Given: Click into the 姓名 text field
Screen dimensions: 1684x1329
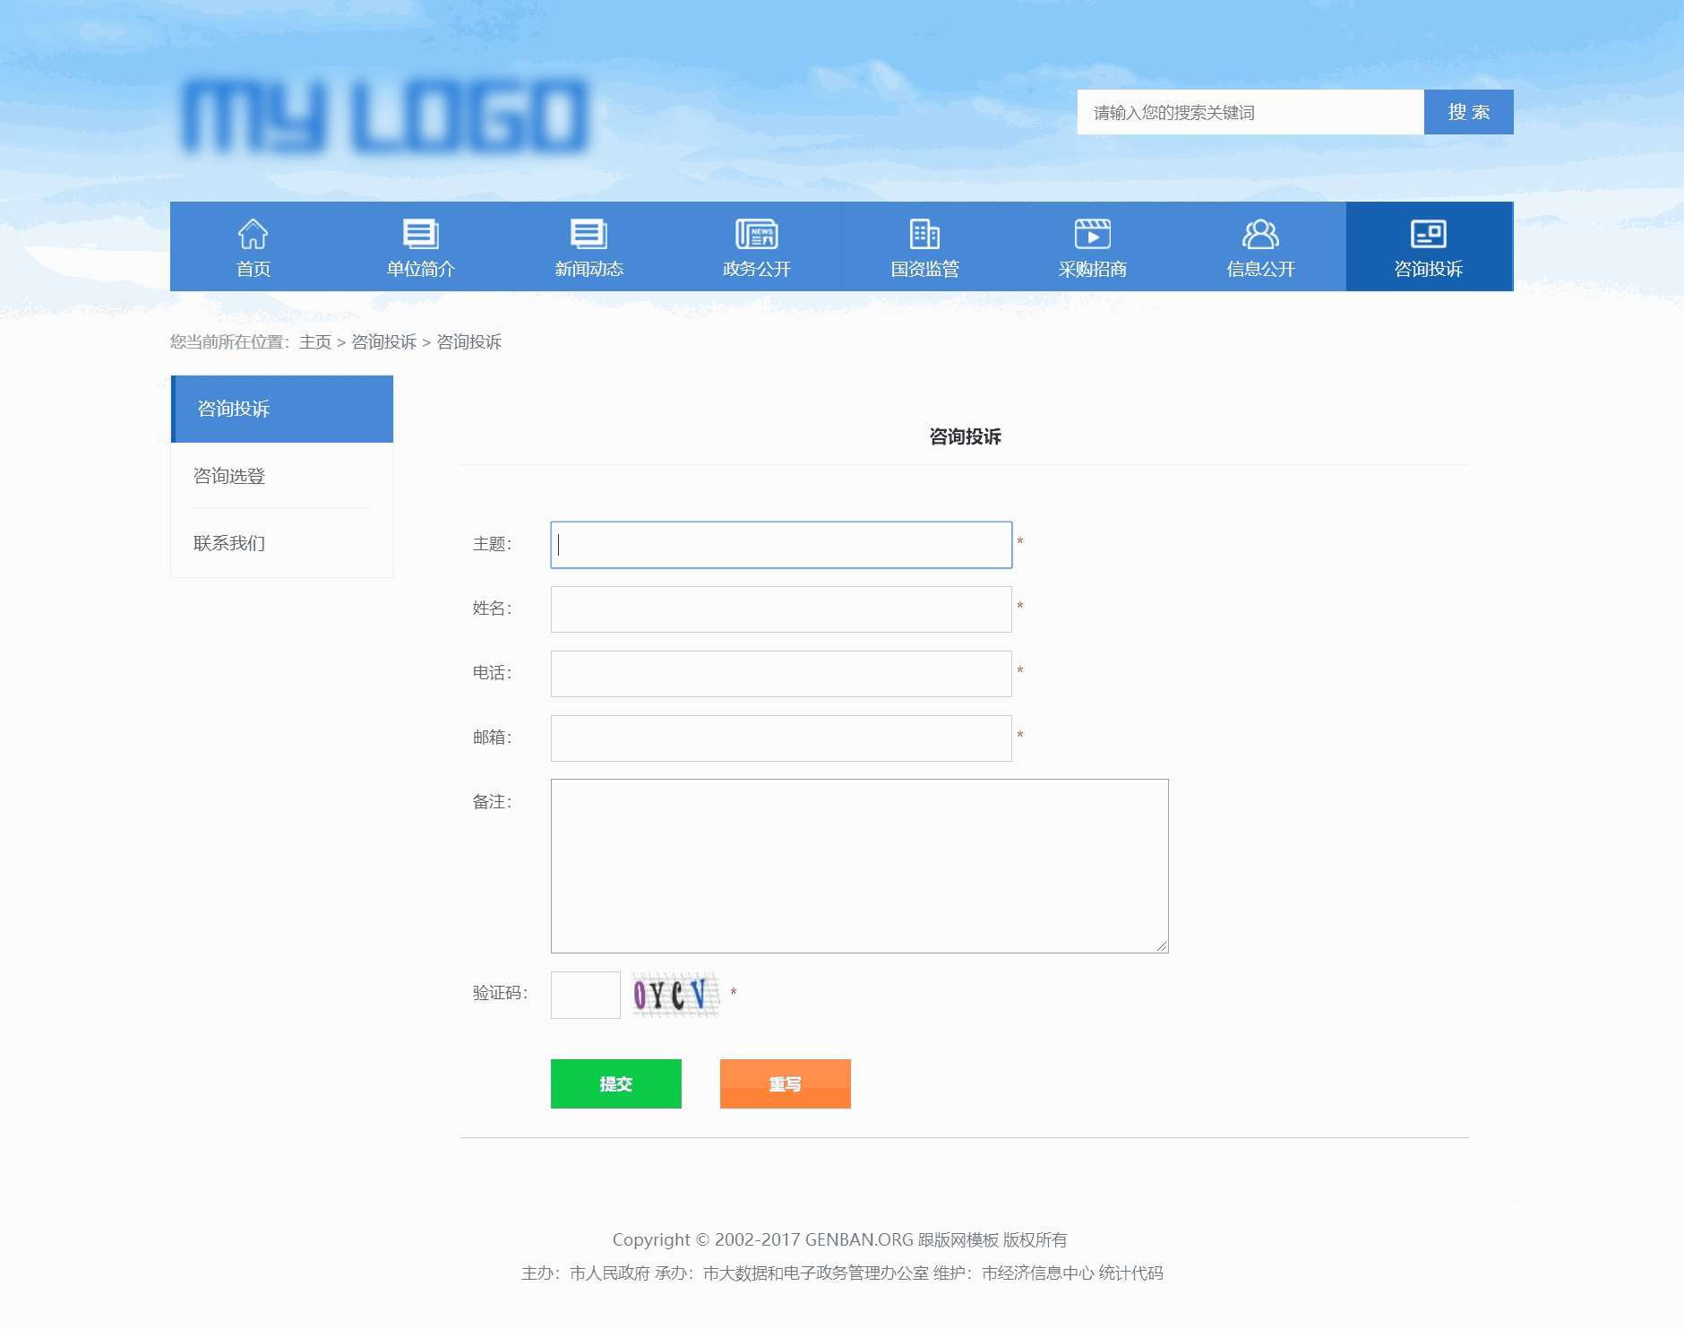Looking at the screenshot, I should (x=780, y=609).
